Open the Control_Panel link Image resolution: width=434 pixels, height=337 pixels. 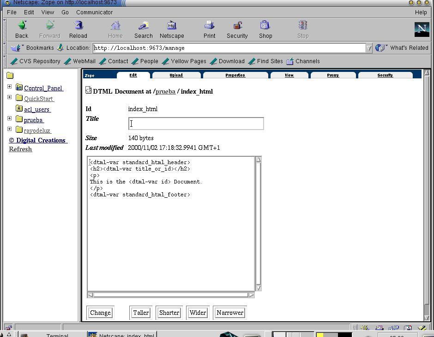click(43, 88)
